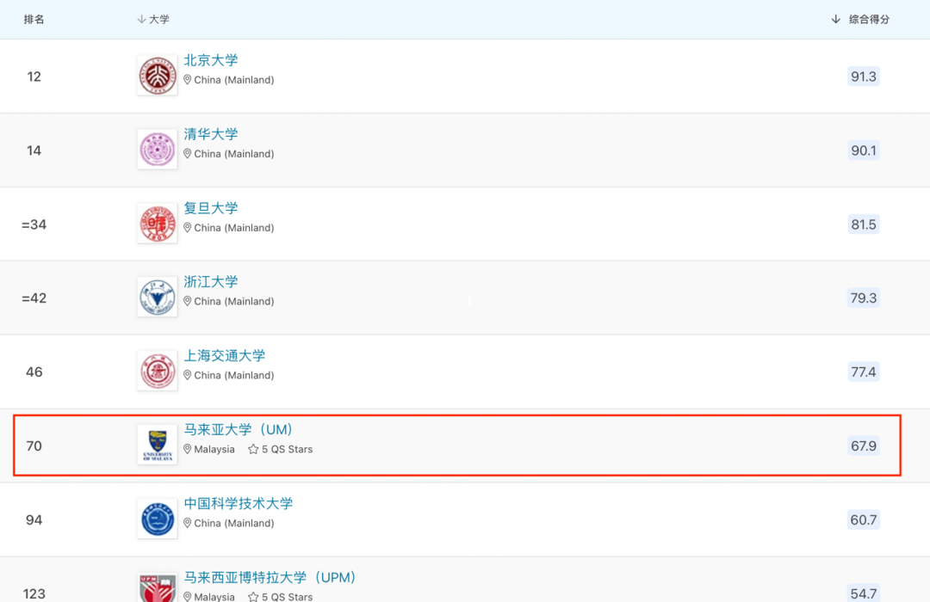Click the Tsinghua University logo
The width and height of the screenshot is (930, 602).
pyautogui.click(x=157, y=149)
